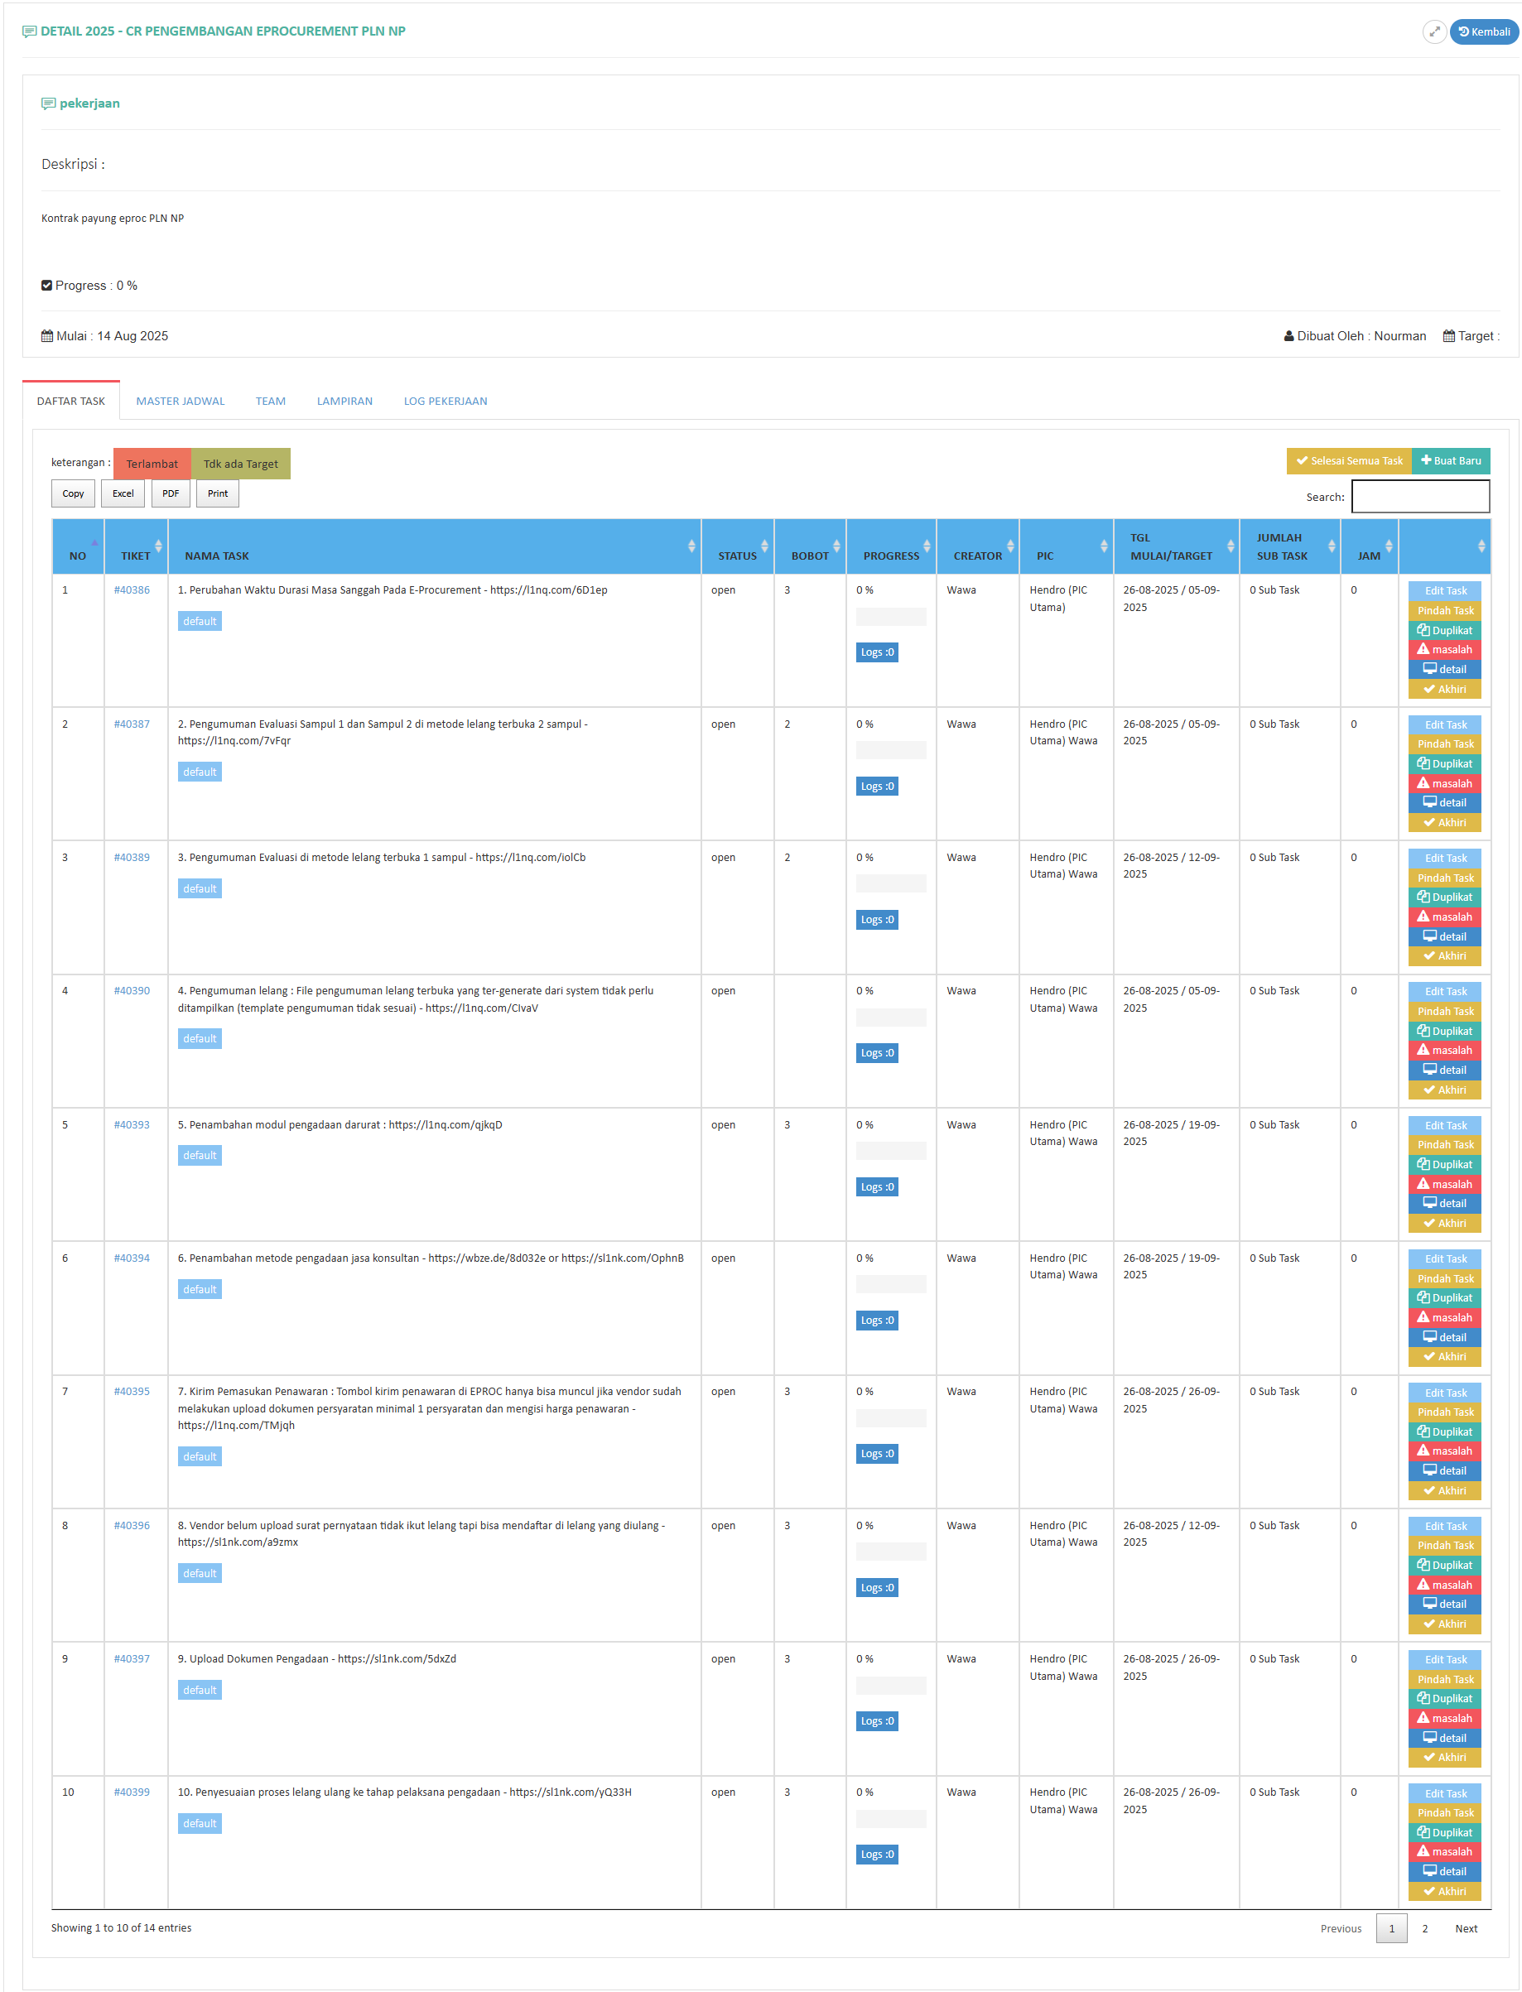View detail of task #40393
The width and height of the screenshot is (1522, 1992).
pos(1445,1204)
